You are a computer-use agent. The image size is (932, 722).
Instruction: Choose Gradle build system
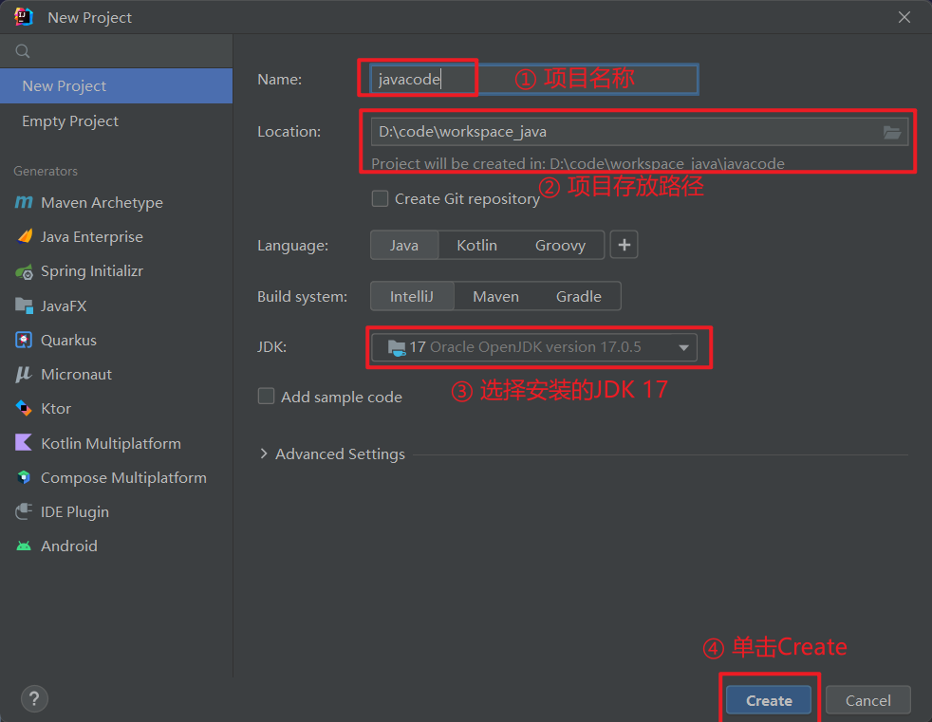[x=578, y=297]
